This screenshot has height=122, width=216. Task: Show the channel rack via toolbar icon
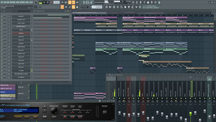point(114,7)
